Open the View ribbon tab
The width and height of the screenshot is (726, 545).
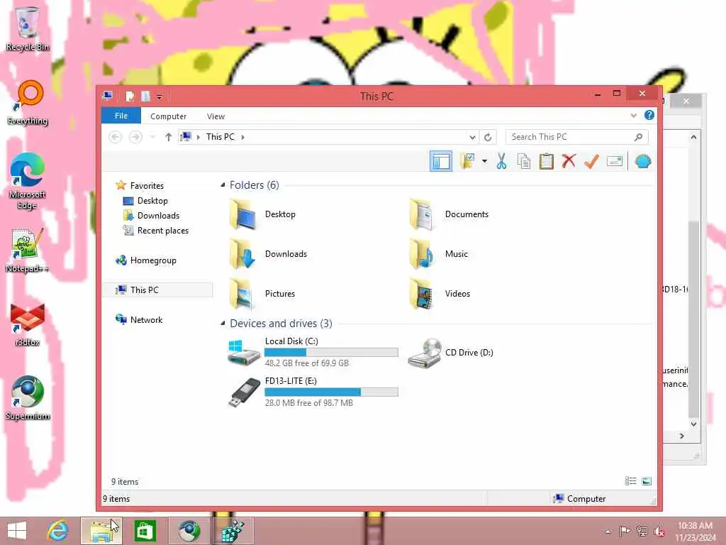point(216,116)
